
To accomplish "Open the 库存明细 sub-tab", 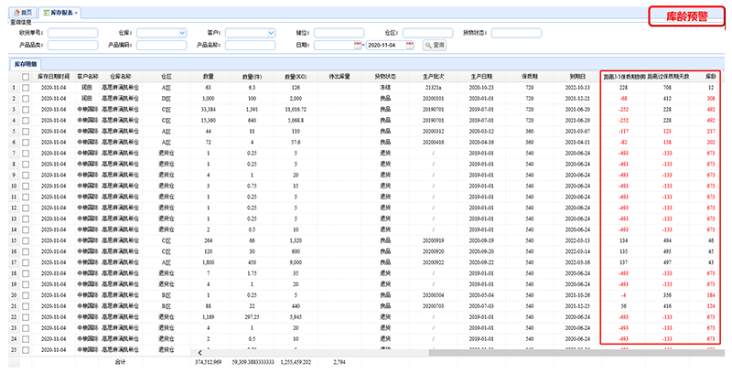I will [26, 64].
